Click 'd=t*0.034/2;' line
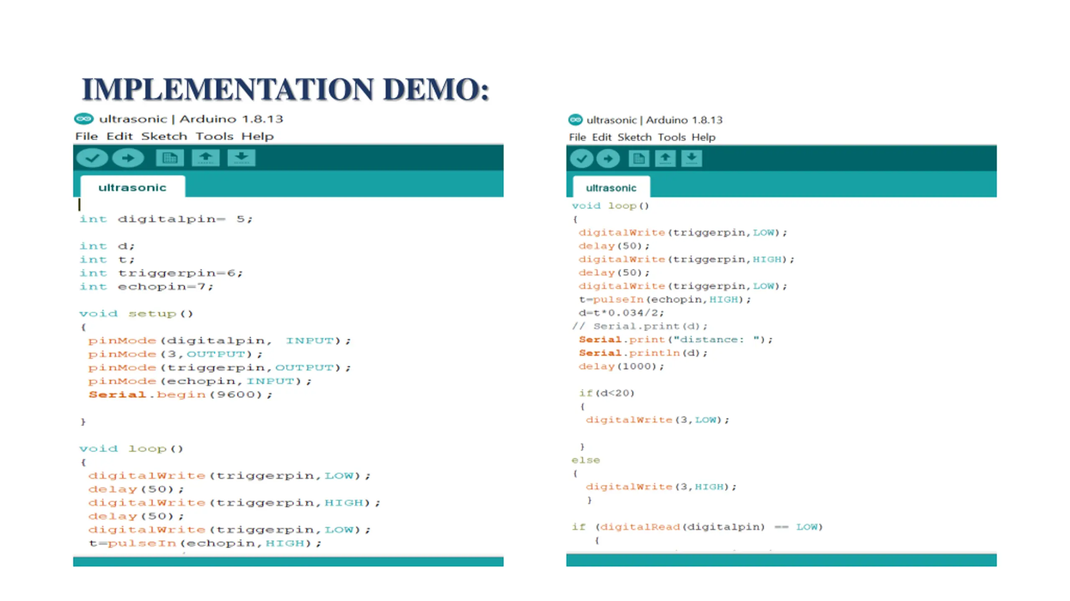 click(621, 313)
